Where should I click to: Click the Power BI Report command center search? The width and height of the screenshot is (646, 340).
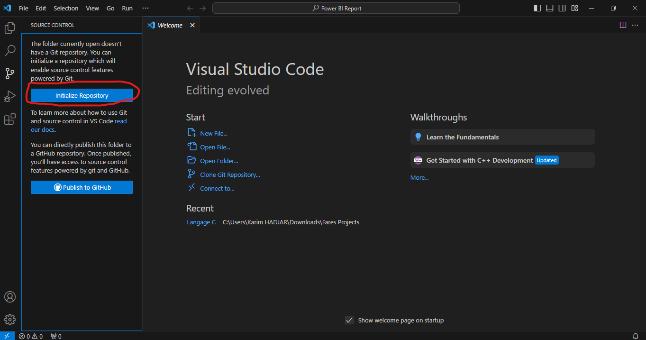[336, 8]
